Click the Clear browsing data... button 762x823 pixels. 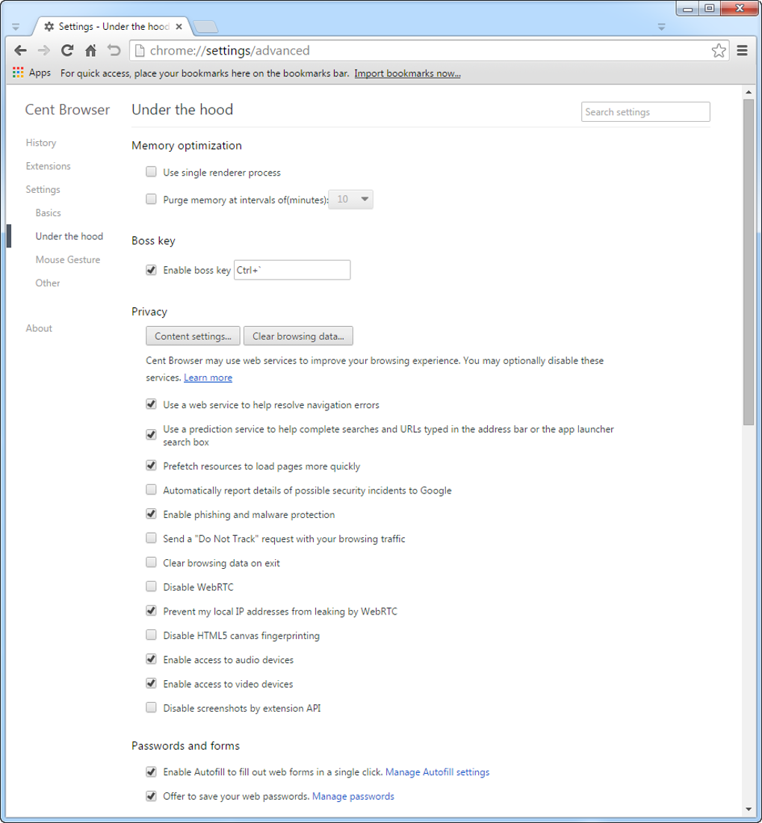pos(298,336)
